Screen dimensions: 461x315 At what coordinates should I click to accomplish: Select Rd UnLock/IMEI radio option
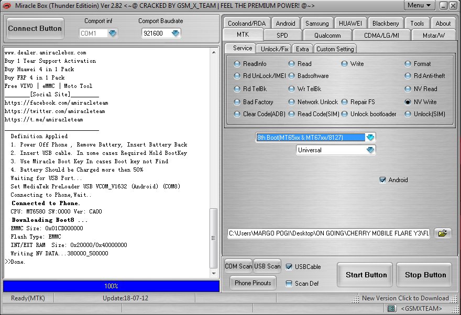tap(237, 76)
